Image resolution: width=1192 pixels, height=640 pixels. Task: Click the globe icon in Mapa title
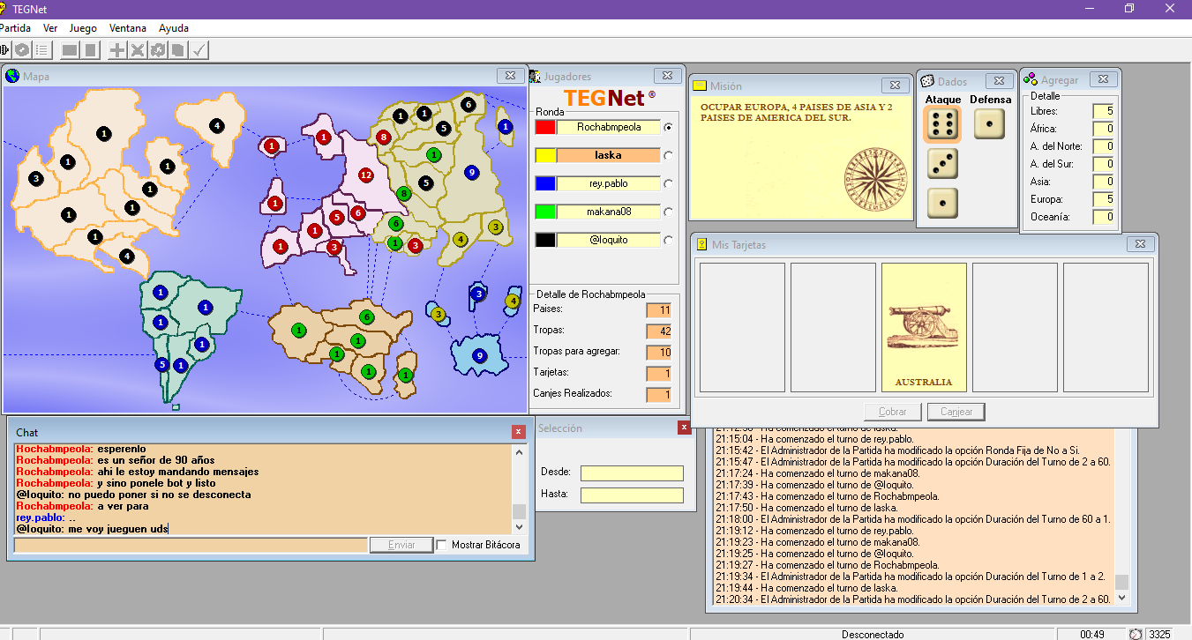pyautogui.click(x=12, y=76)
